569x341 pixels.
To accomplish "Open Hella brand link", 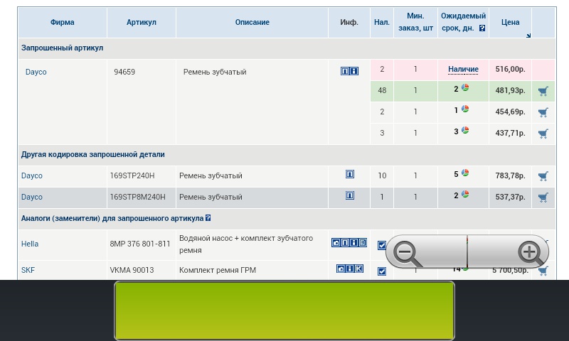I will [x=30, y=244].
